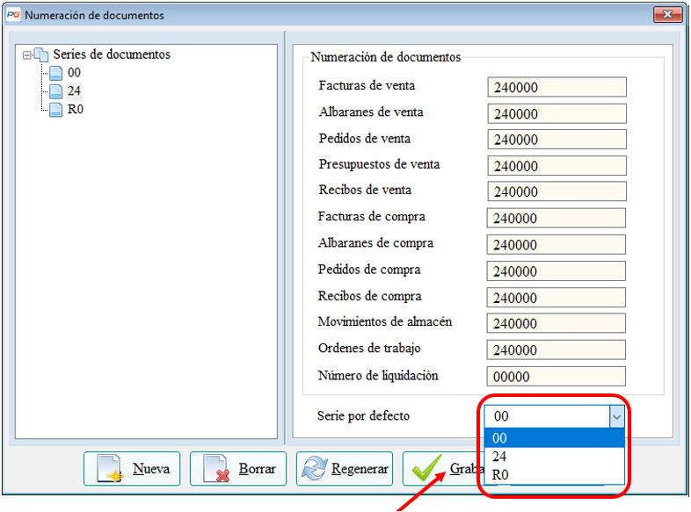The height and width of the screenshot is (512, 691).
Task: Click the Facturas de compra number field
Action: (x=556, y=218)
